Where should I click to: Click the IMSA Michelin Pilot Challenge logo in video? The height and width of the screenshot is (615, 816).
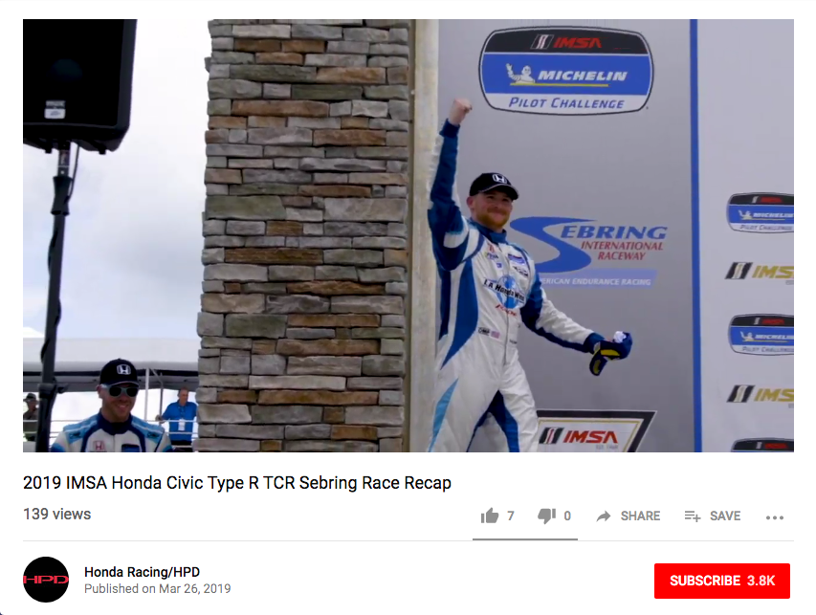coord(565,70)
